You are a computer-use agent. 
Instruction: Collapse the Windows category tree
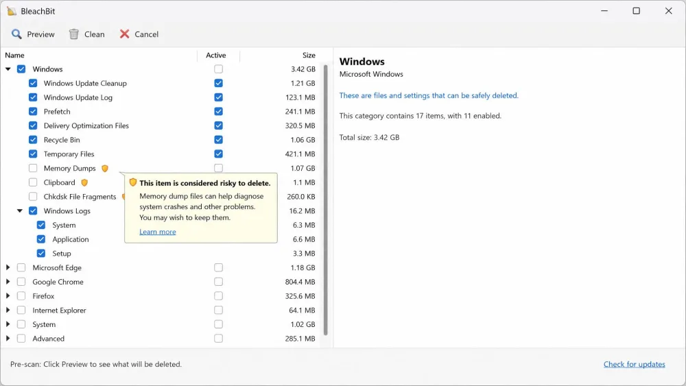pos(8,69)
